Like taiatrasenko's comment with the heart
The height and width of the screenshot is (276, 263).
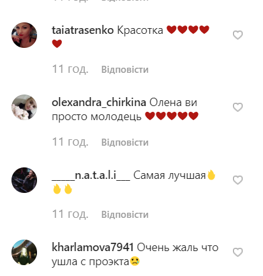[x=237, y=35]
